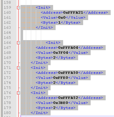
Task: Click the address value 0xFFFA52
Action: (68, 98)
